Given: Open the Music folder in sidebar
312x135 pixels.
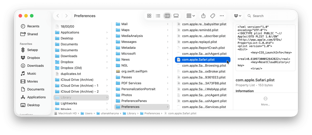Looking at the screenshot, I should click(x=32, y=73).
